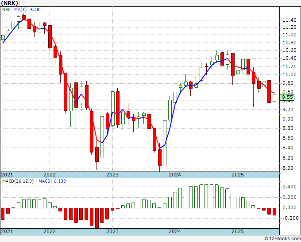Image resolution: width=301 pixels, height=242 pixels.
Task: Select the 0.200 MACD axis label
Action: [x=289, y=197]
